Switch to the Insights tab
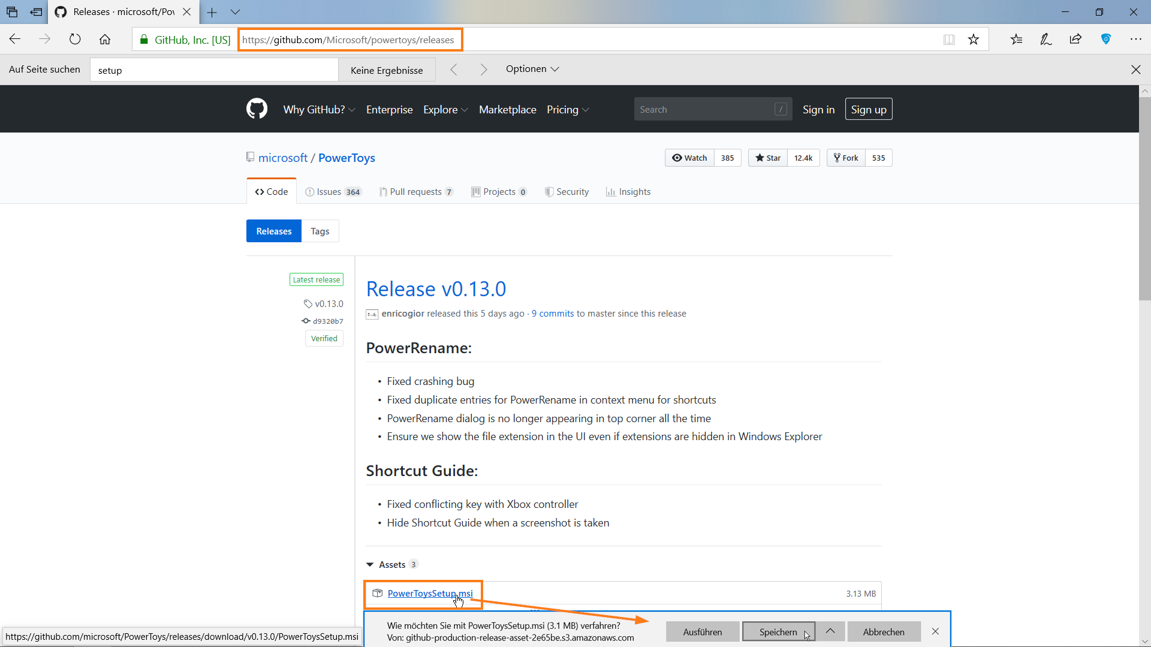Viewport: 1151px width, 647px height. [628, 192]
